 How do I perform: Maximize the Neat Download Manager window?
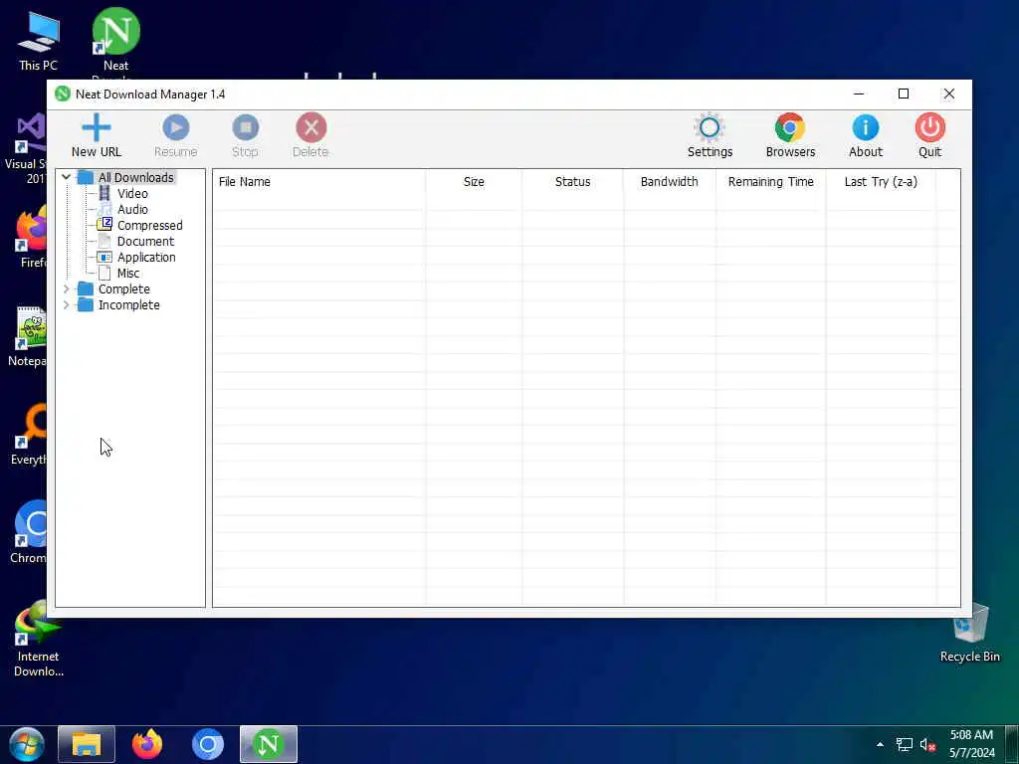pos(904,95)
